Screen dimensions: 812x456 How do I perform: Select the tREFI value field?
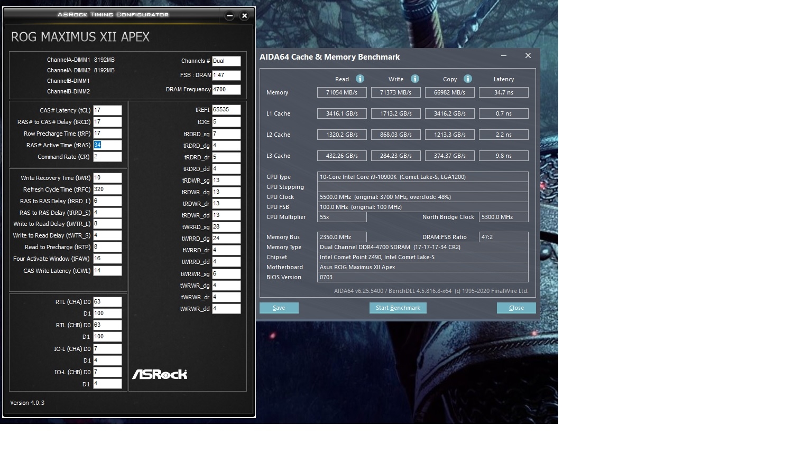coord(226,110)
